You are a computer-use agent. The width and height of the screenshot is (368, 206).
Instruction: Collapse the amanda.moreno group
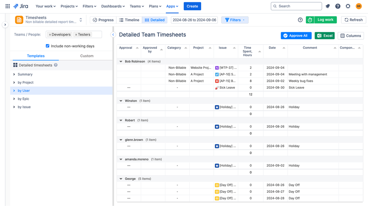(x=121, y=159)
